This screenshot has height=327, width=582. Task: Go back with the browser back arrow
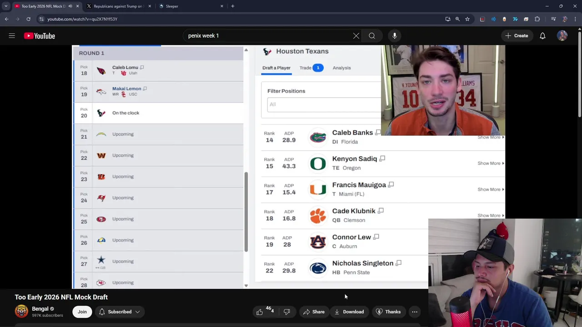coord(6,19)
